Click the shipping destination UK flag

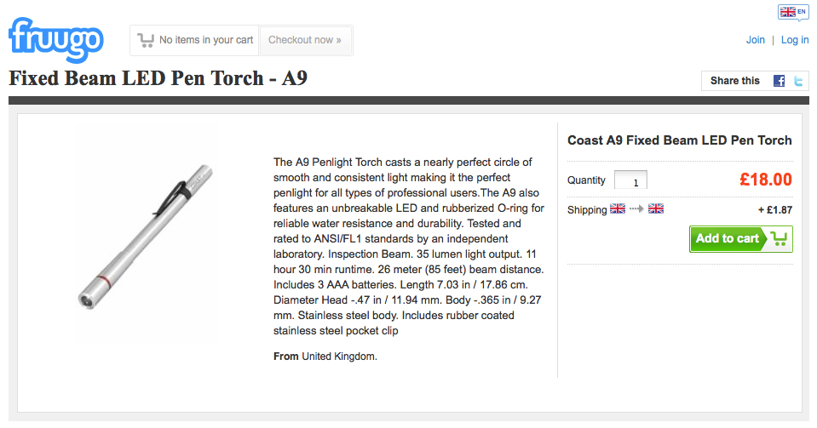pyautogui.click(x=655, y=208)
